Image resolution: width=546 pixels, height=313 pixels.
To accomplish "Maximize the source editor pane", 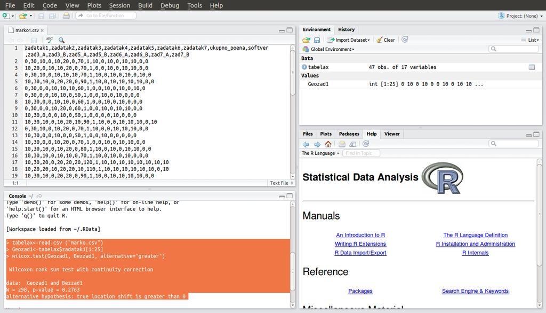I will [x=290, y=30].
